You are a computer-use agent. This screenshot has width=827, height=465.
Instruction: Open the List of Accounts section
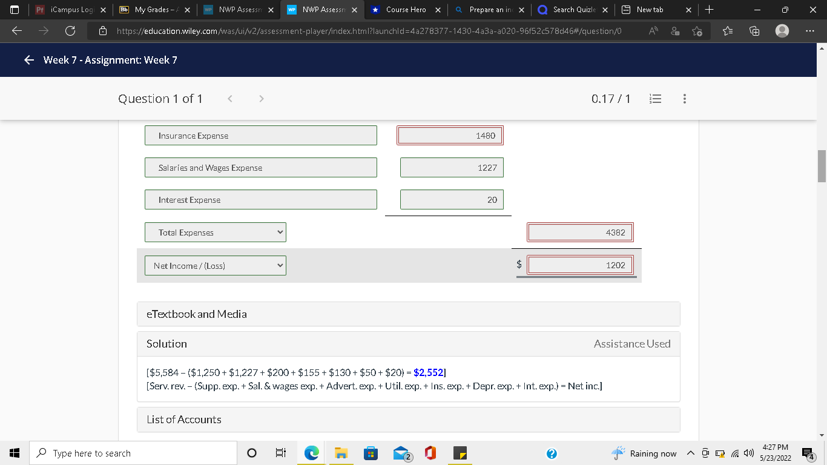click(x=409, y=419)
